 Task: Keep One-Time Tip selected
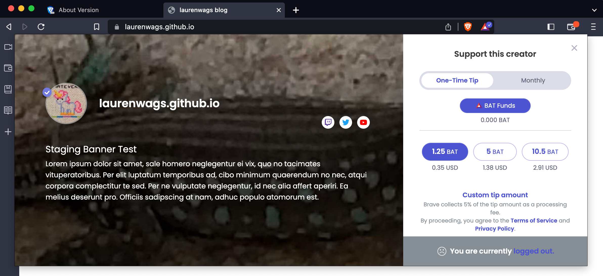pos(457,80)
